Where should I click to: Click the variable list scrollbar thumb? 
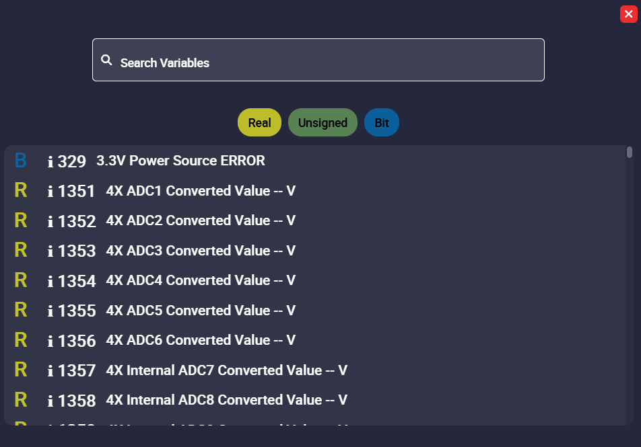[x=630, y=152]
